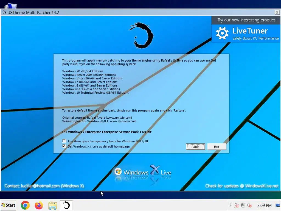Screen dimensions: 281x211
Task: Select UXTheme Patcher taskbar button
Action: point(66,205)
